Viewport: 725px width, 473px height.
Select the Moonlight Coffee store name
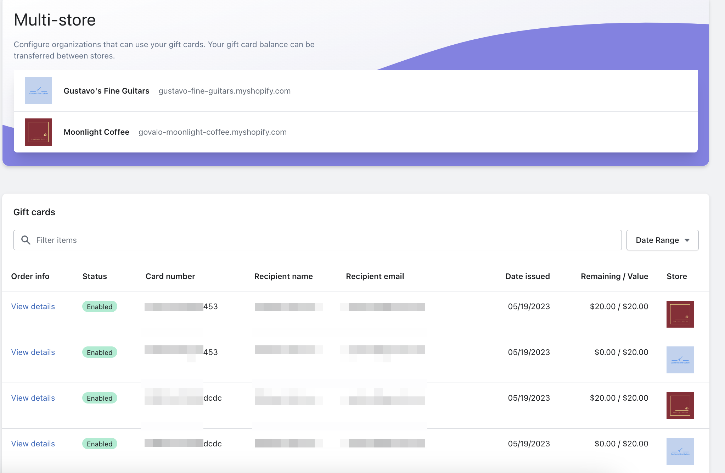click(96, 132)
